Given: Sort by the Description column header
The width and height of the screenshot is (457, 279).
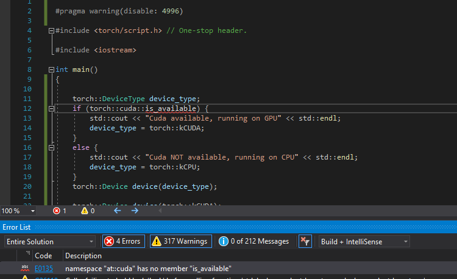Looking at the screenshot, I should (83, 256).
